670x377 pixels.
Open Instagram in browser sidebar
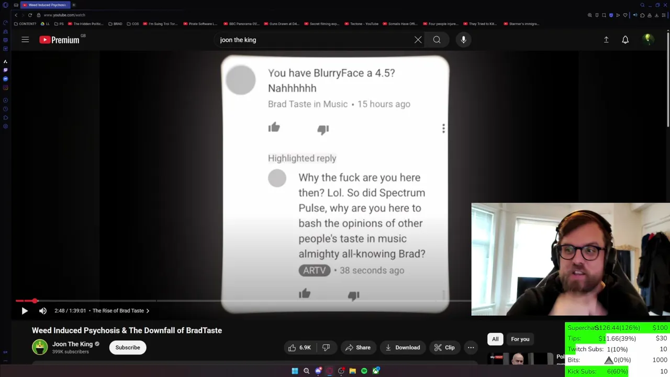(x=5, y=88)
